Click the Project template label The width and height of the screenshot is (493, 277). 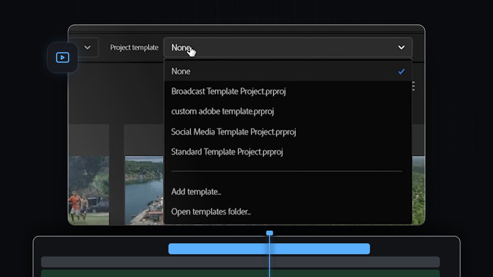pos(134,47)
